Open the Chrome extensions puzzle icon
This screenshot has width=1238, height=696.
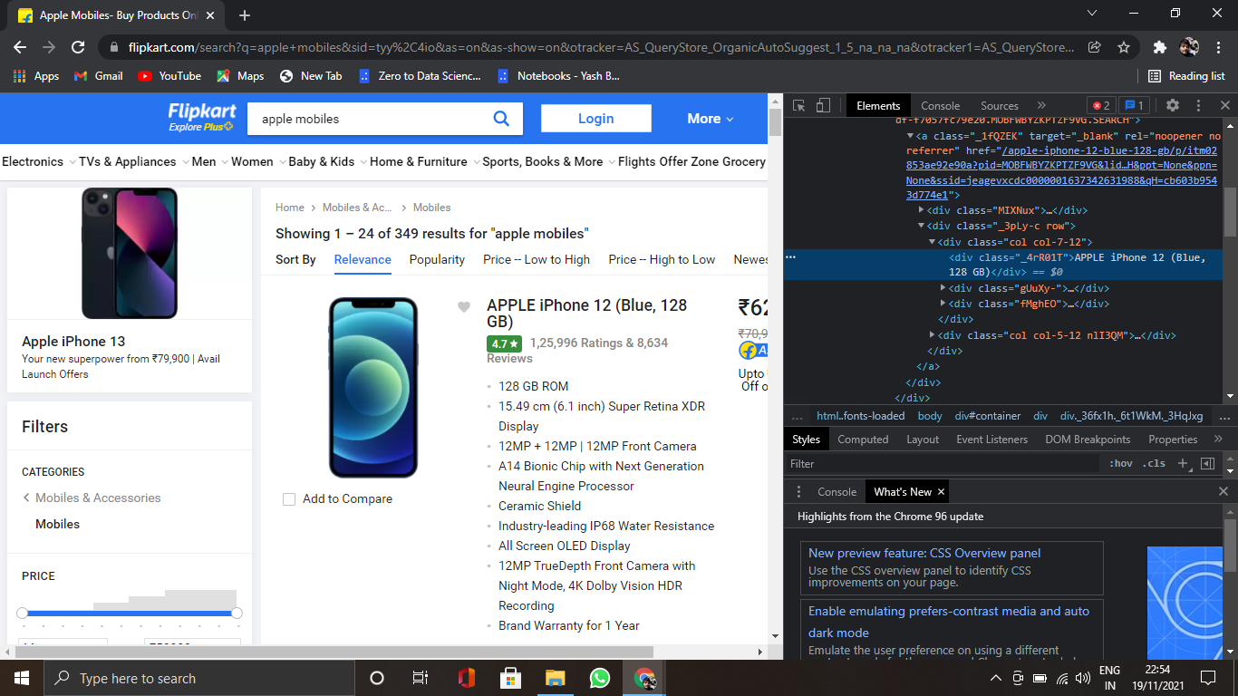tap(1159, 47)
